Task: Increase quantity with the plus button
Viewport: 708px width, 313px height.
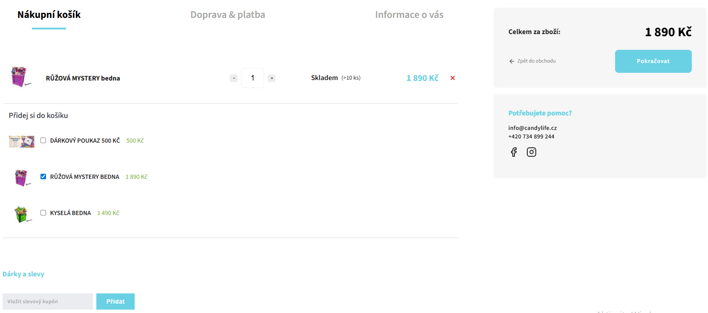Action: point(272,78)
